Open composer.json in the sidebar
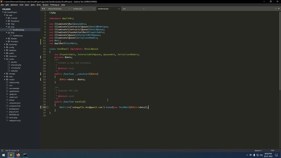 coord(14,103)
